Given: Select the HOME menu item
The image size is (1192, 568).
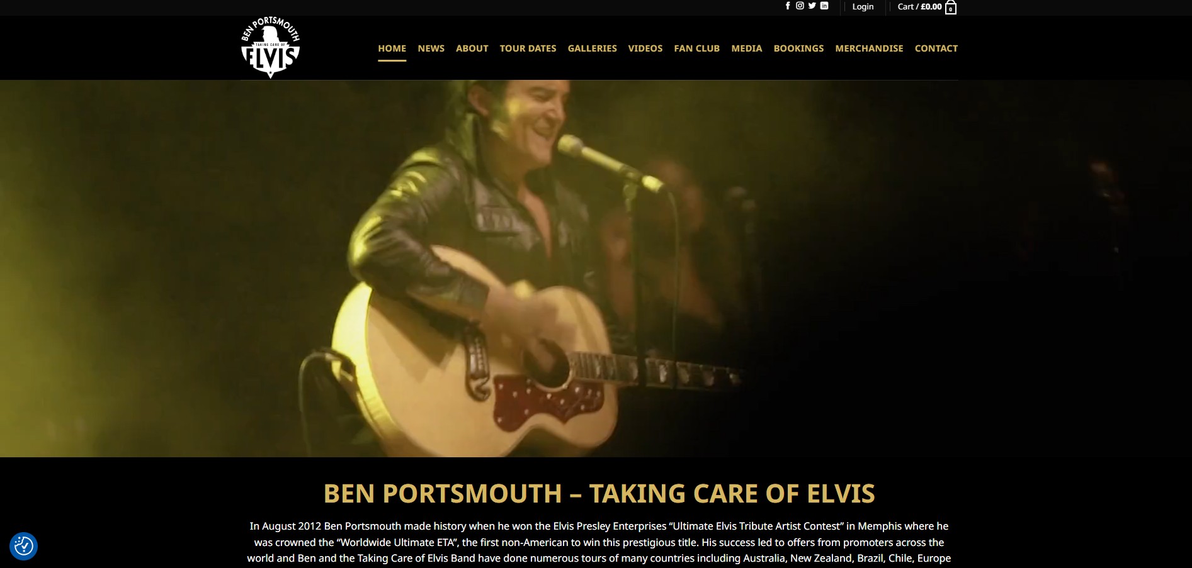Looking at the screenshot, I should coord(392,48).
